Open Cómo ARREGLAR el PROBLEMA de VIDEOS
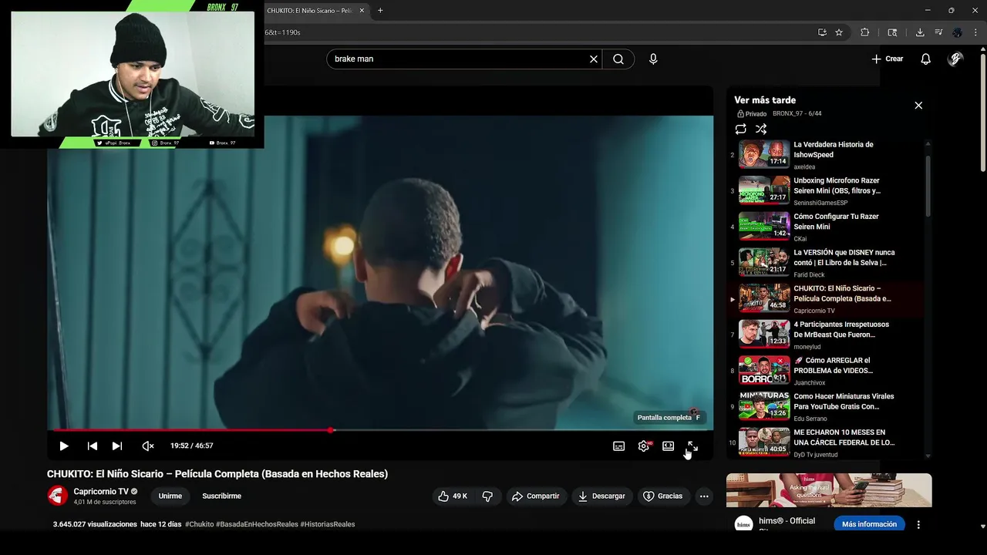This screenshot has width=987, height=555. (x=825, y=370)
